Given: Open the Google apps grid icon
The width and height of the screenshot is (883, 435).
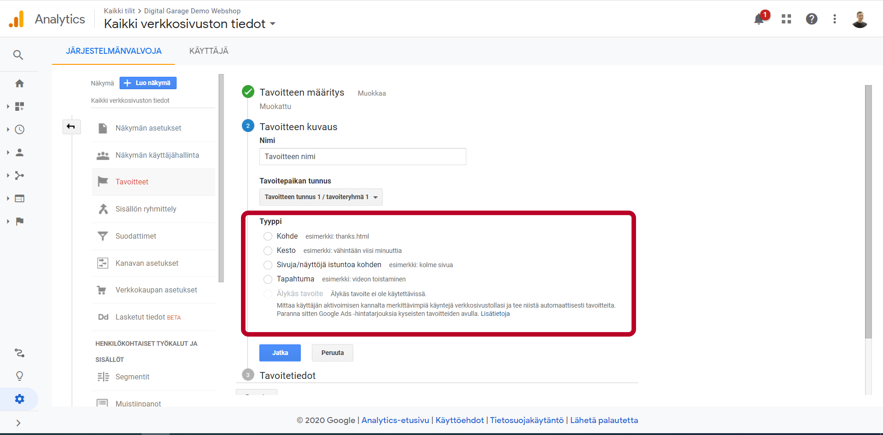Looking at the screenshot, I should [x=786, y=19].
